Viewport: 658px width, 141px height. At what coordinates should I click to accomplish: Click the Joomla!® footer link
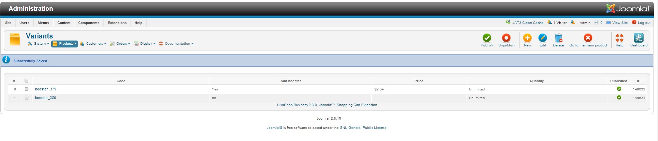274,128
